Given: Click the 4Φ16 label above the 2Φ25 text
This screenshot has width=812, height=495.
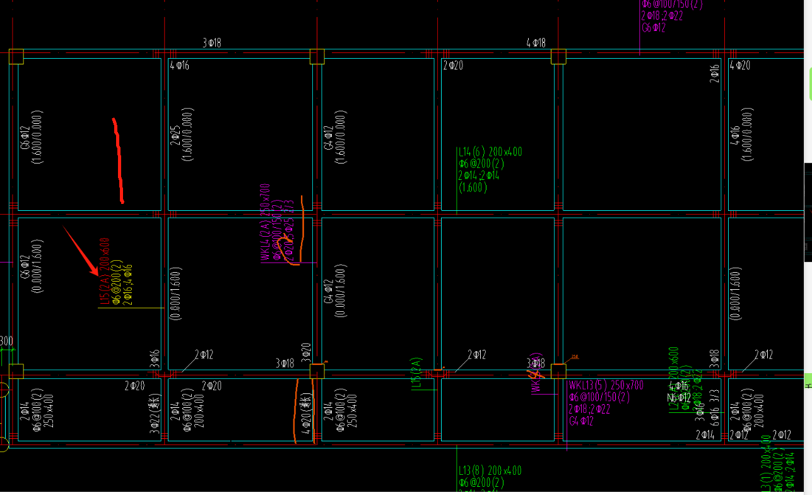Looking at the screenshot, I should (179, 65).
